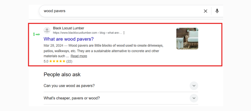This screenshot has height=111, width=251.
Task: Expand 'Can you use wood as pavers?'
Action: (121, 86)
